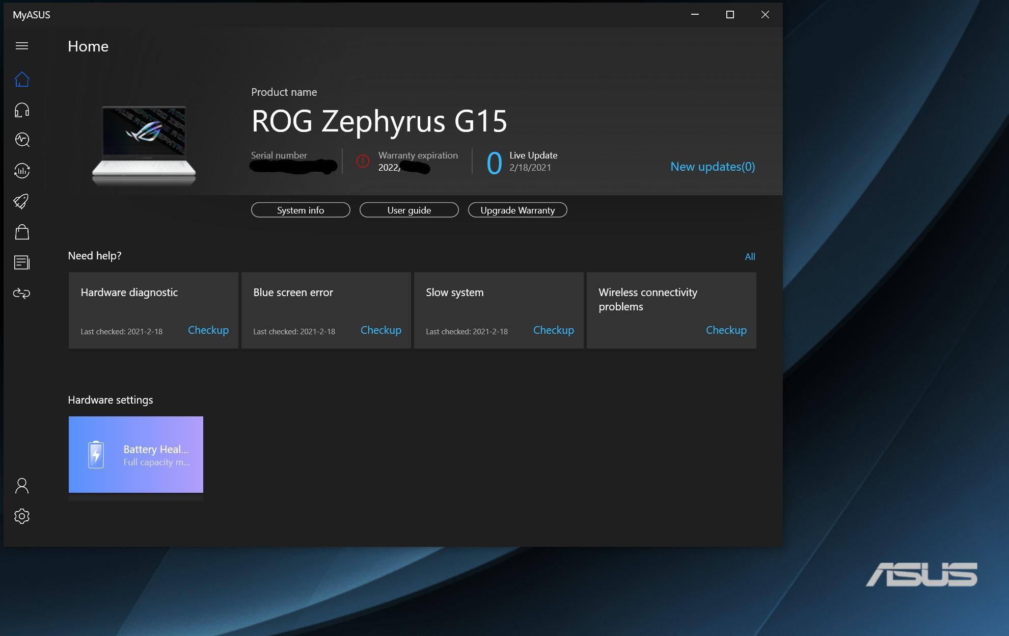Open the User guide button

tap(409, 210)
